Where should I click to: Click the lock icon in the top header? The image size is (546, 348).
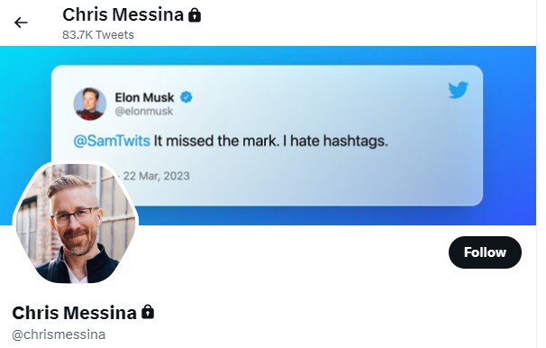195,15
